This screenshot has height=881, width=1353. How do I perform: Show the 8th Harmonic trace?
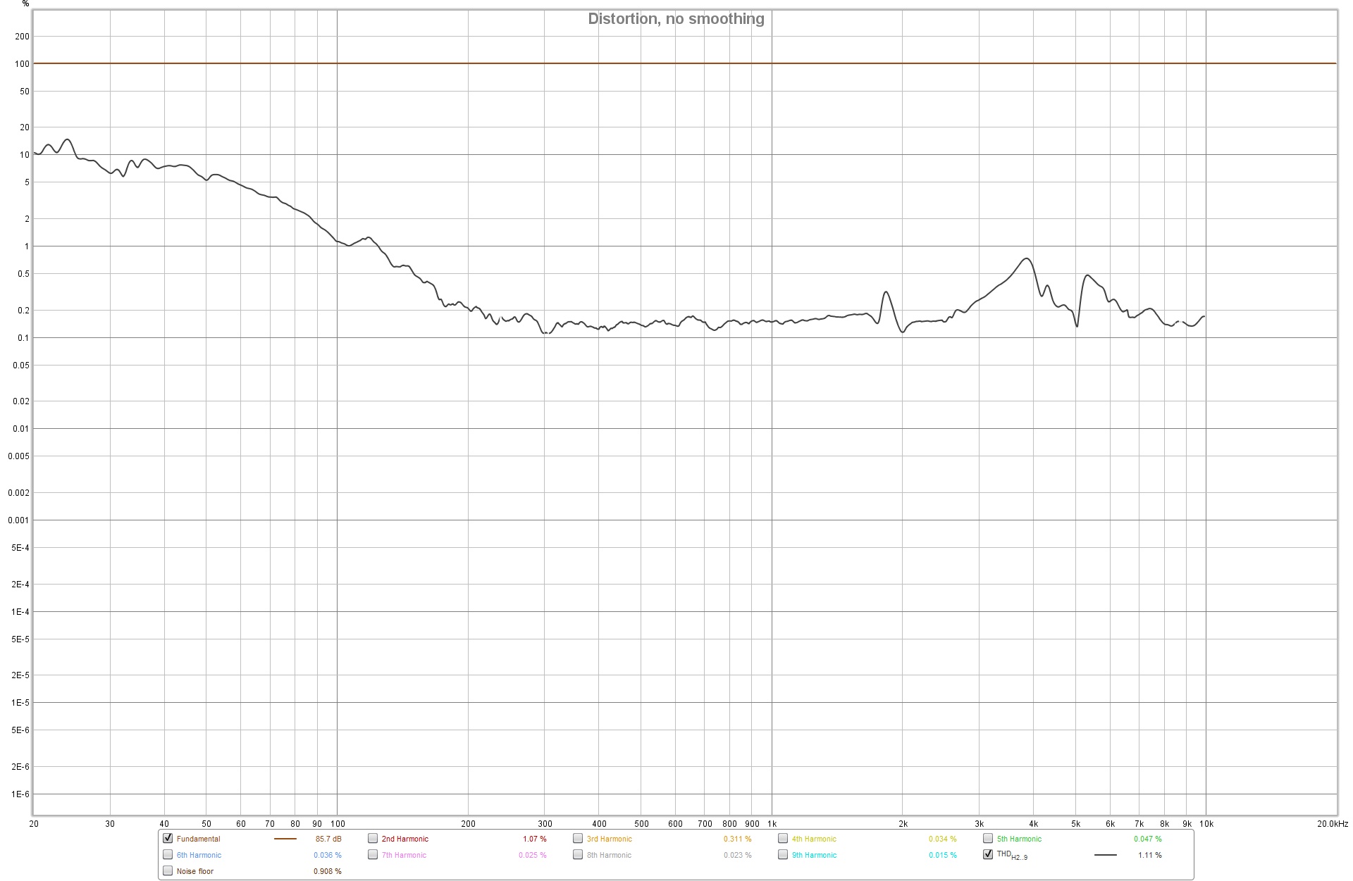[578, 854]
